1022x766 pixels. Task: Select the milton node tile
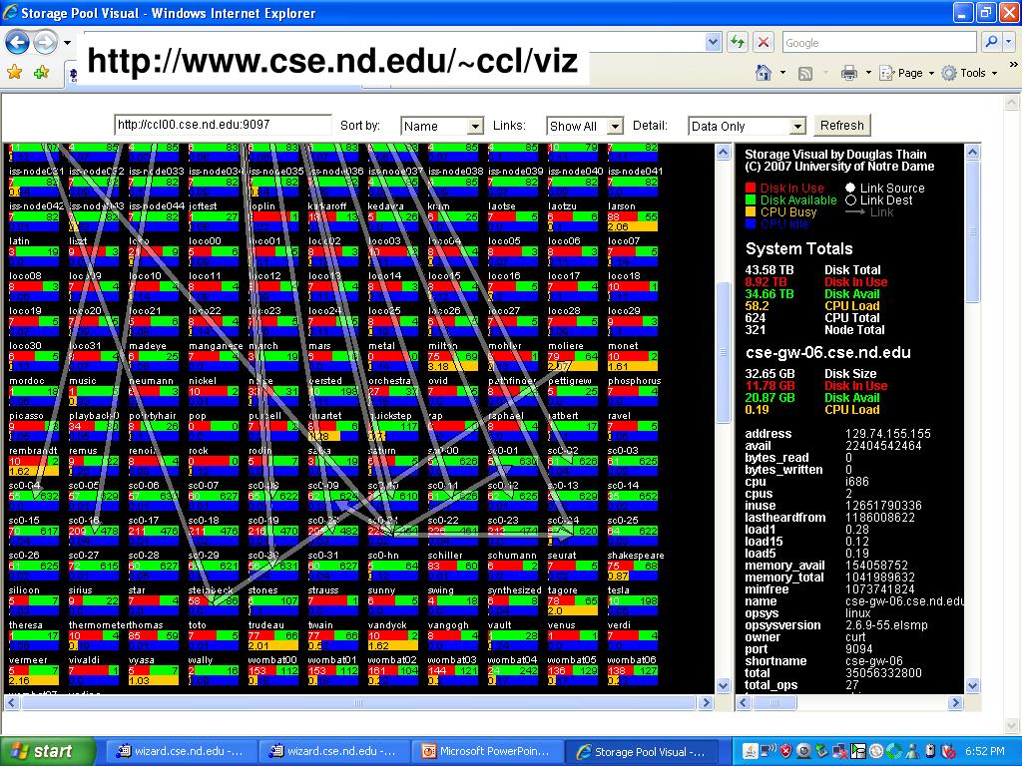tap(453, 356)
